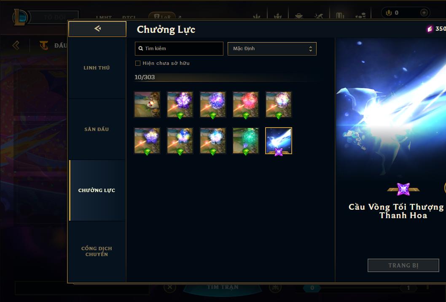Select the red firework boom thumbnail
Viewport: 446px width, 302px height.
246,104
